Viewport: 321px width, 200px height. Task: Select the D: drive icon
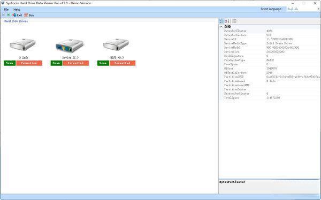pos(116,44)
